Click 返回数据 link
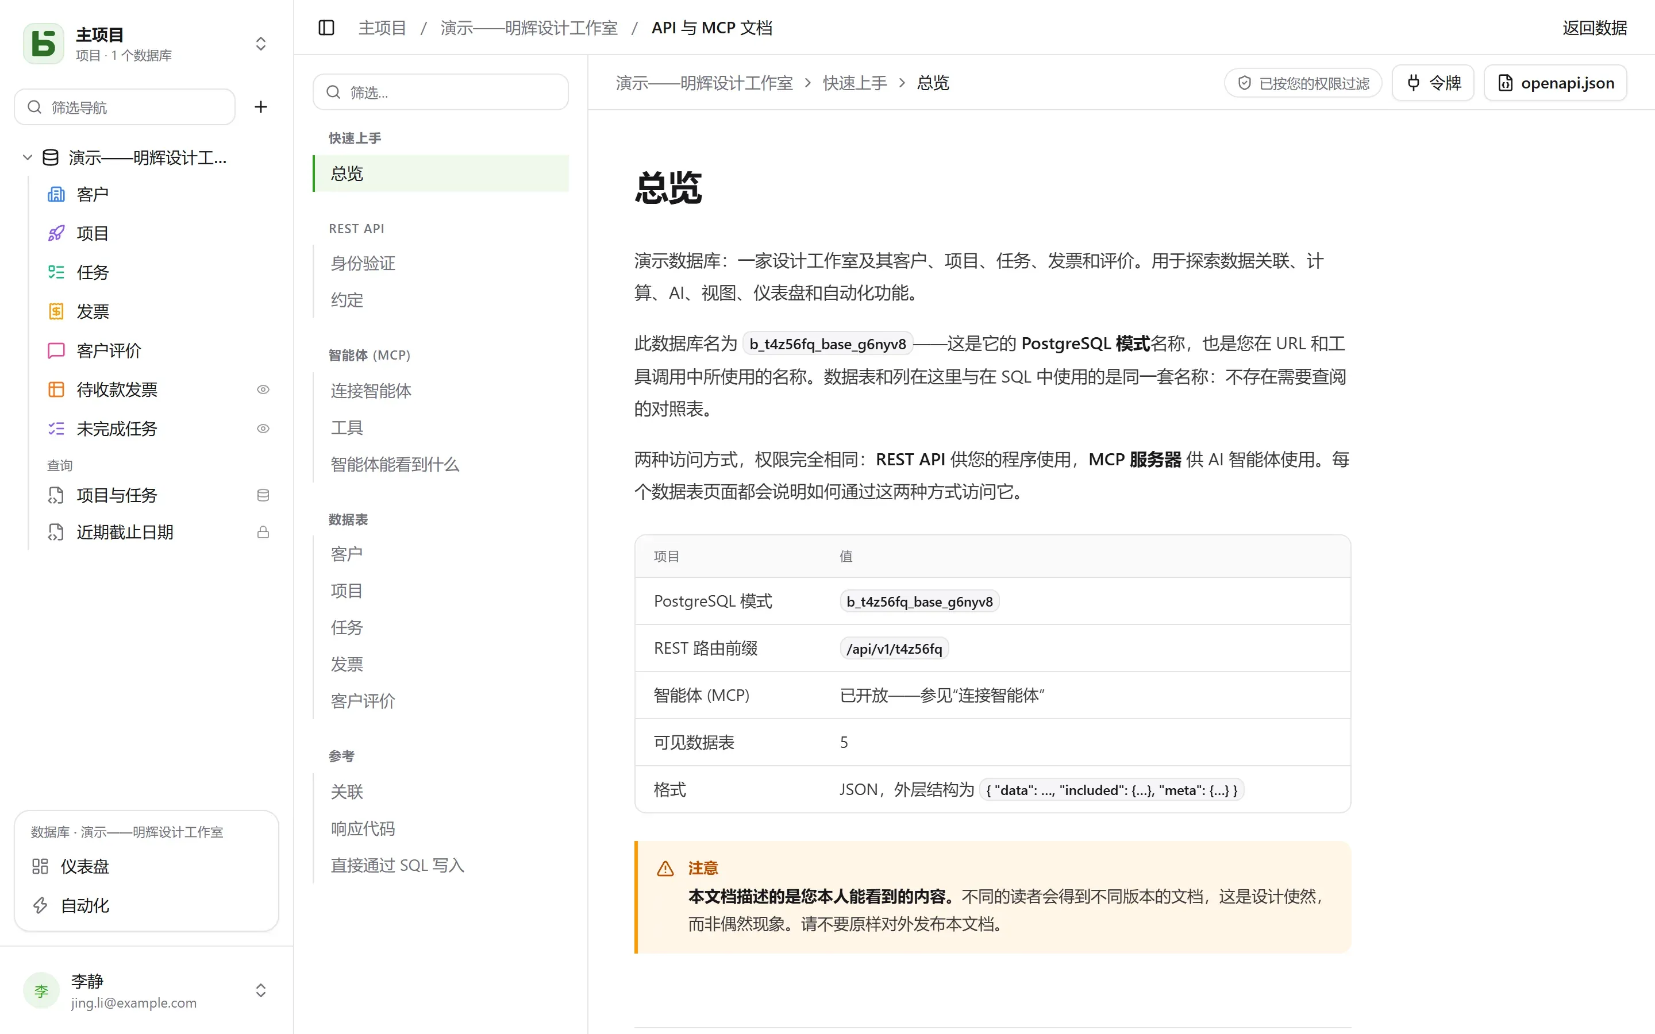1655x1034 pixels. tap(1594, 28)
